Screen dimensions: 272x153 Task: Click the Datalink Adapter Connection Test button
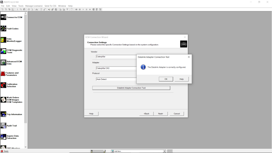pos(131,88)
